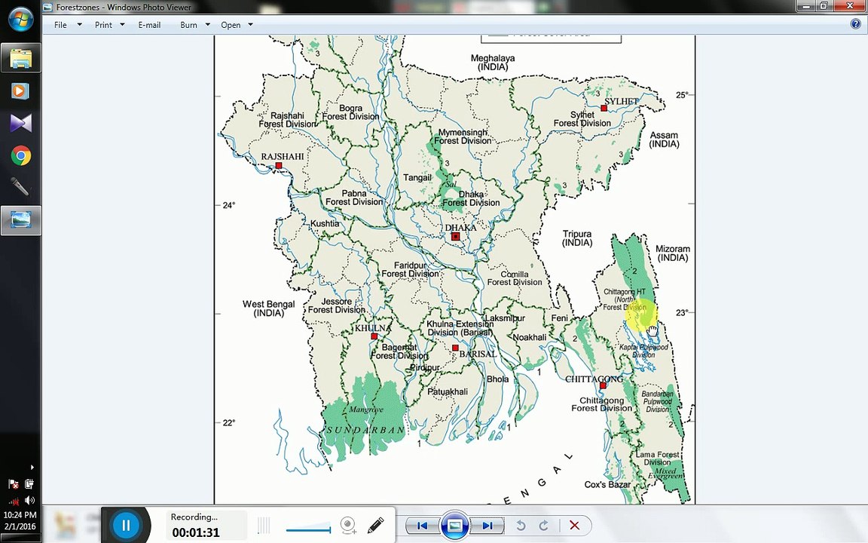
Task: Open Windows Explorer from the taskbar
Action: pyautogui.click(x=20, y=57)
